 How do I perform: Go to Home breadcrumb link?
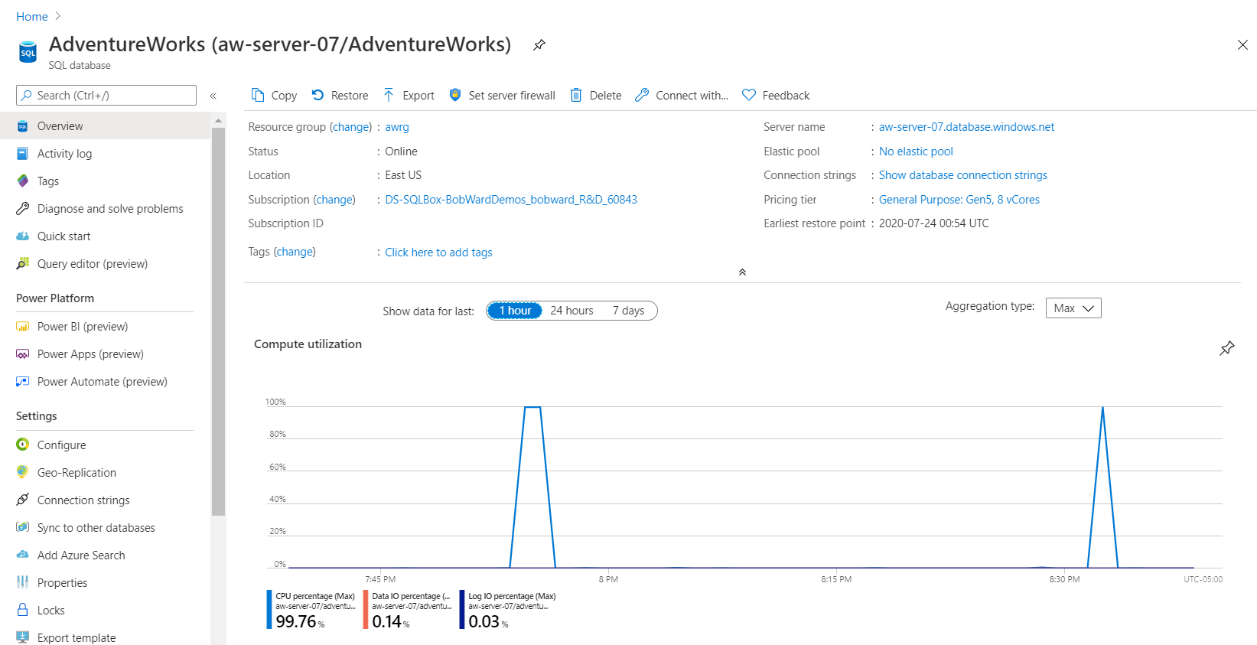coord(32,16)
